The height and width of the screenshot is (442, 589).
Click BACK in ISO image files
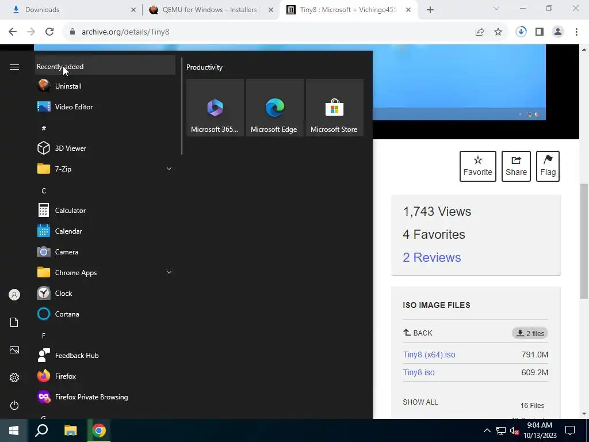[x=418, y=333]
